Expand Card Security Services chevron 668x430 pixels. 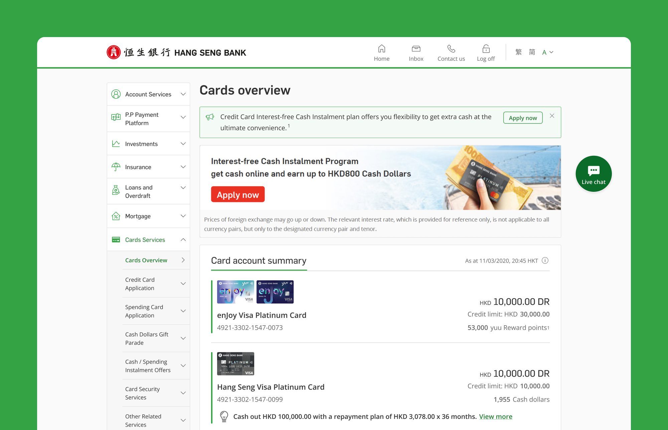pos(183,393)
